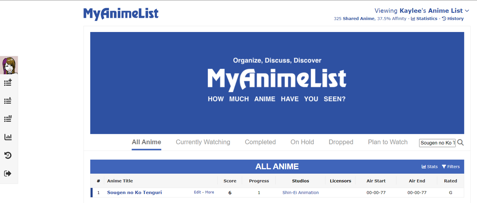Sort by Progress column header

(259, 181)
